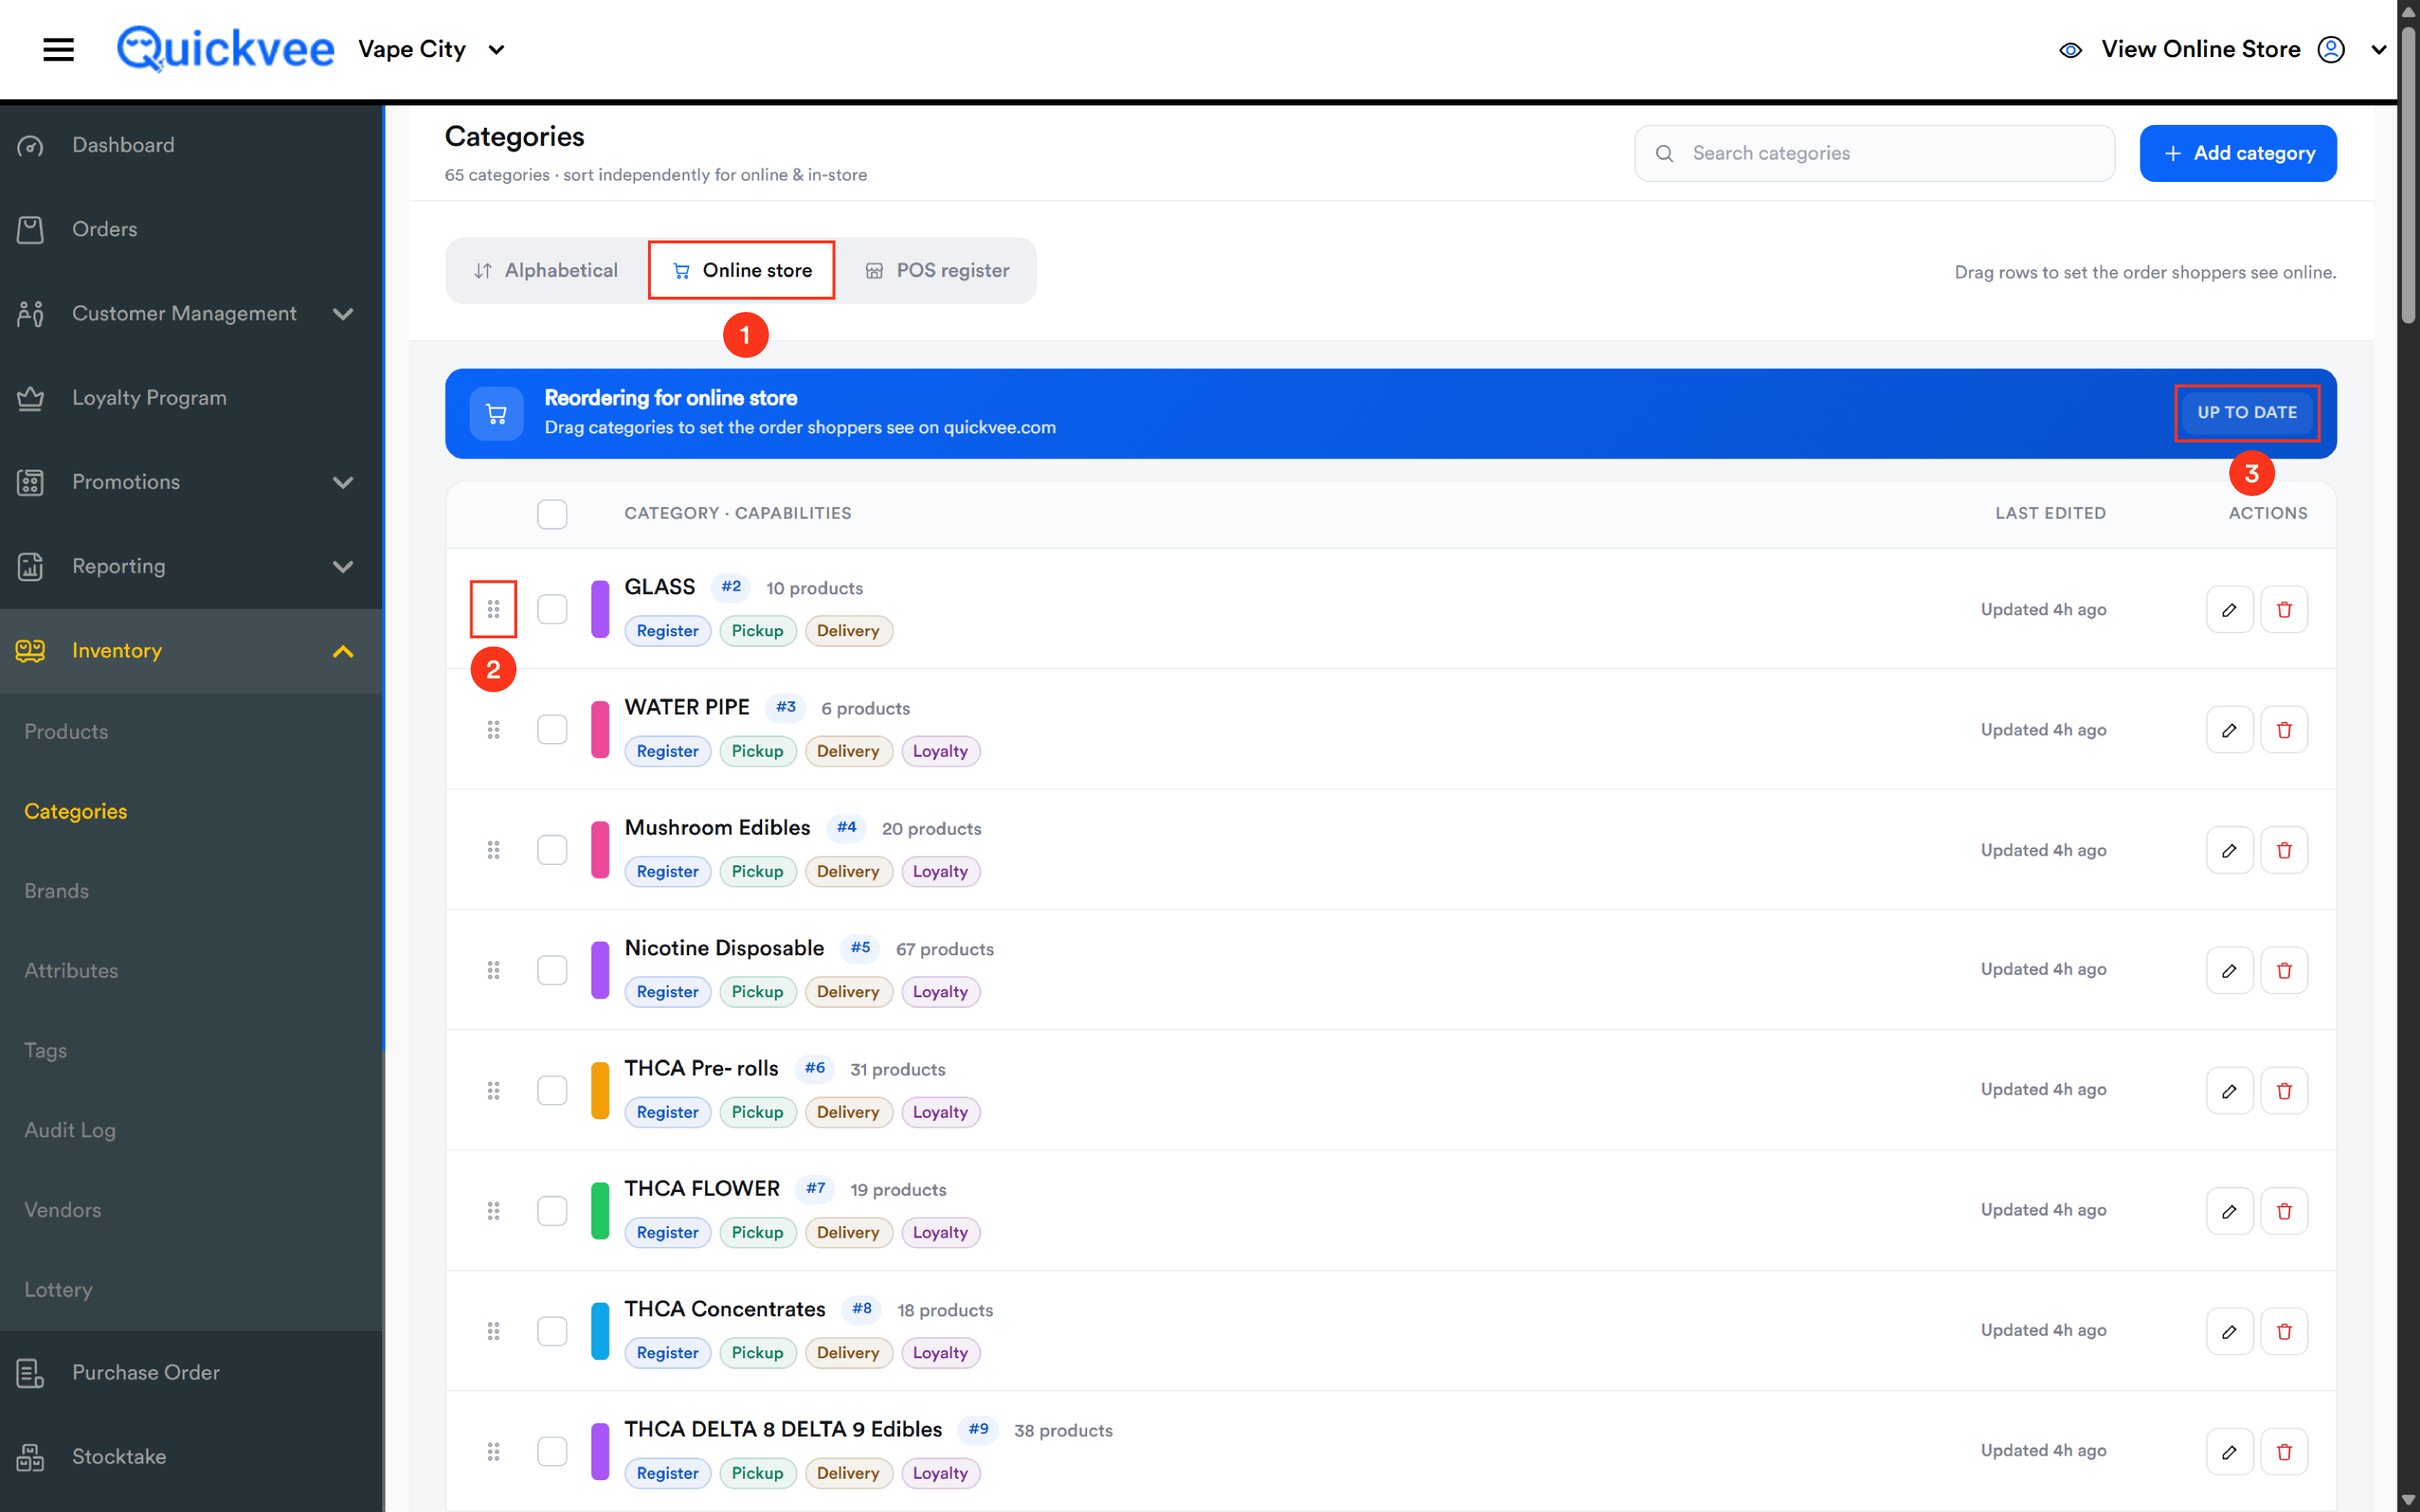The height and width of the screenshot is (1512, 2420).
Task: Select the Online store tab
Action: click(x=741, y=270)
